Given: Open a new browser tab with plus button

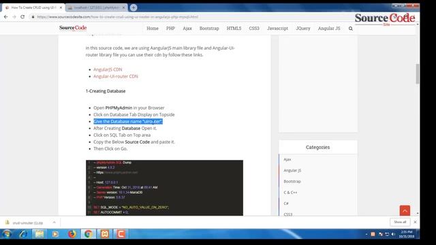Looking at the screenshot, I should (x=134, y=7).
